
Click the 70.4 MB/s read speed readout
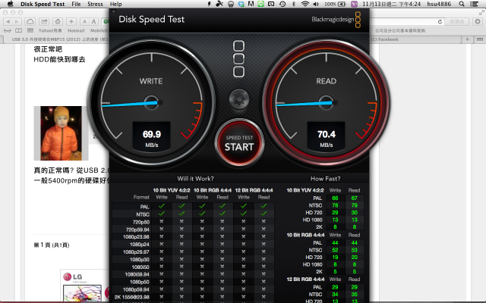point(326,136)
